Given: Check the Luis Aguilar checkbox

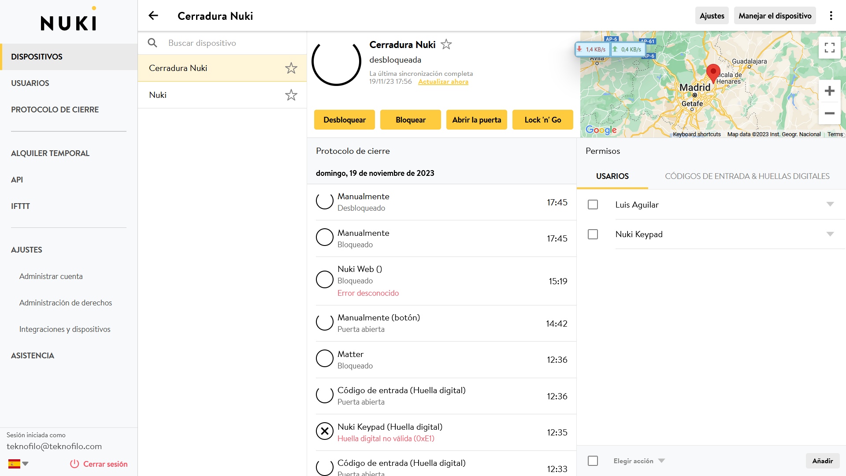Looking at the screenshot, I should pos(593,205).
